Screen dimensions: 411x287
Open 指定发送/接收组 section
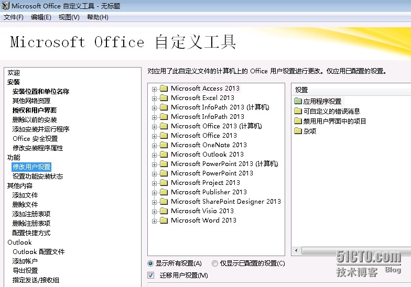[x=36, y=280]
